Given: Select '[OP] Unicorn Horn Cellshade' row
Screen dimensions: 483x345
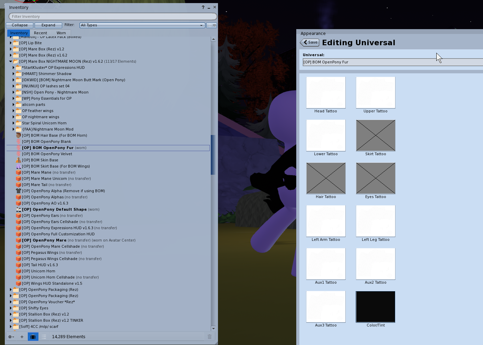Looking at the screenshot, I should [x=108, y=277].
